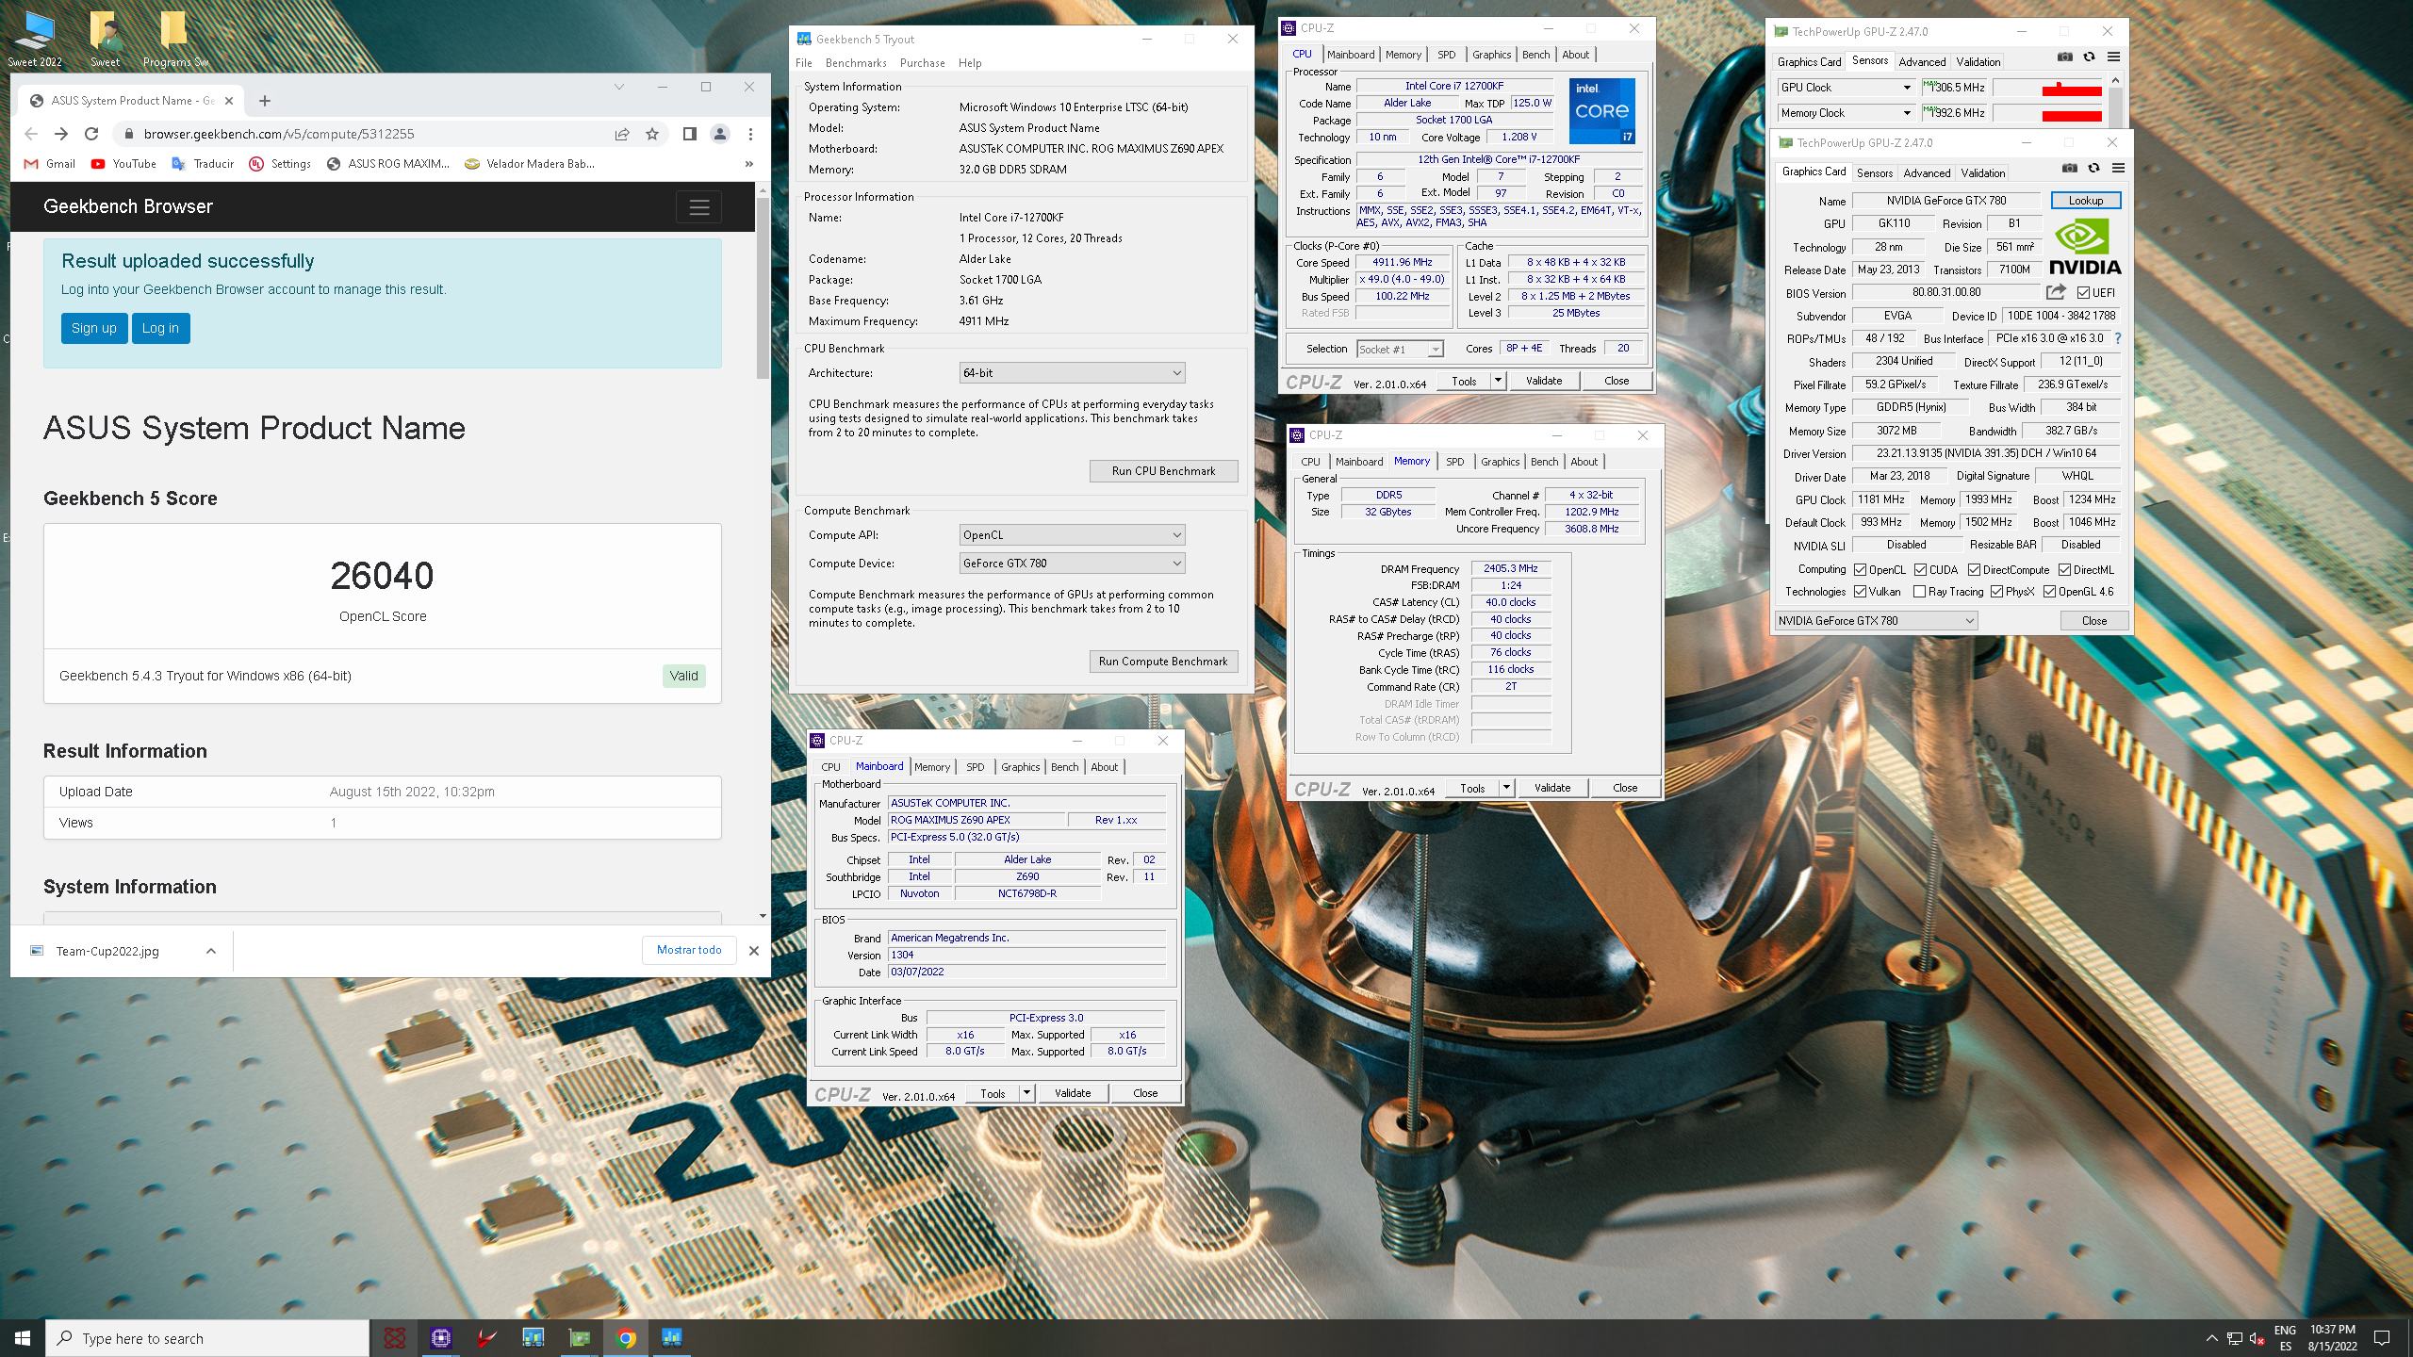Click the GPU-Z screenshot camera icon in front window

[x=2069, y=169]
